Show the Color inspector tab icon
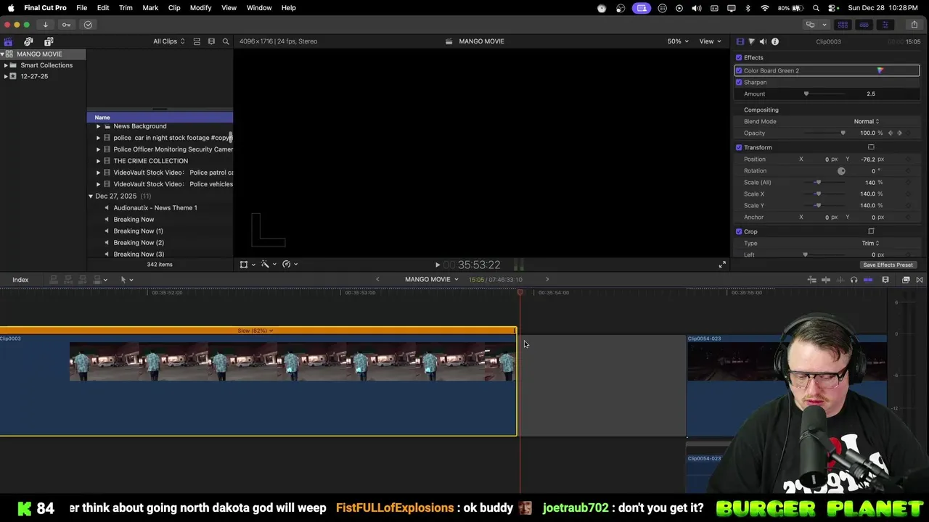Screen dimensions: 929x522 (x=751, y=41)
